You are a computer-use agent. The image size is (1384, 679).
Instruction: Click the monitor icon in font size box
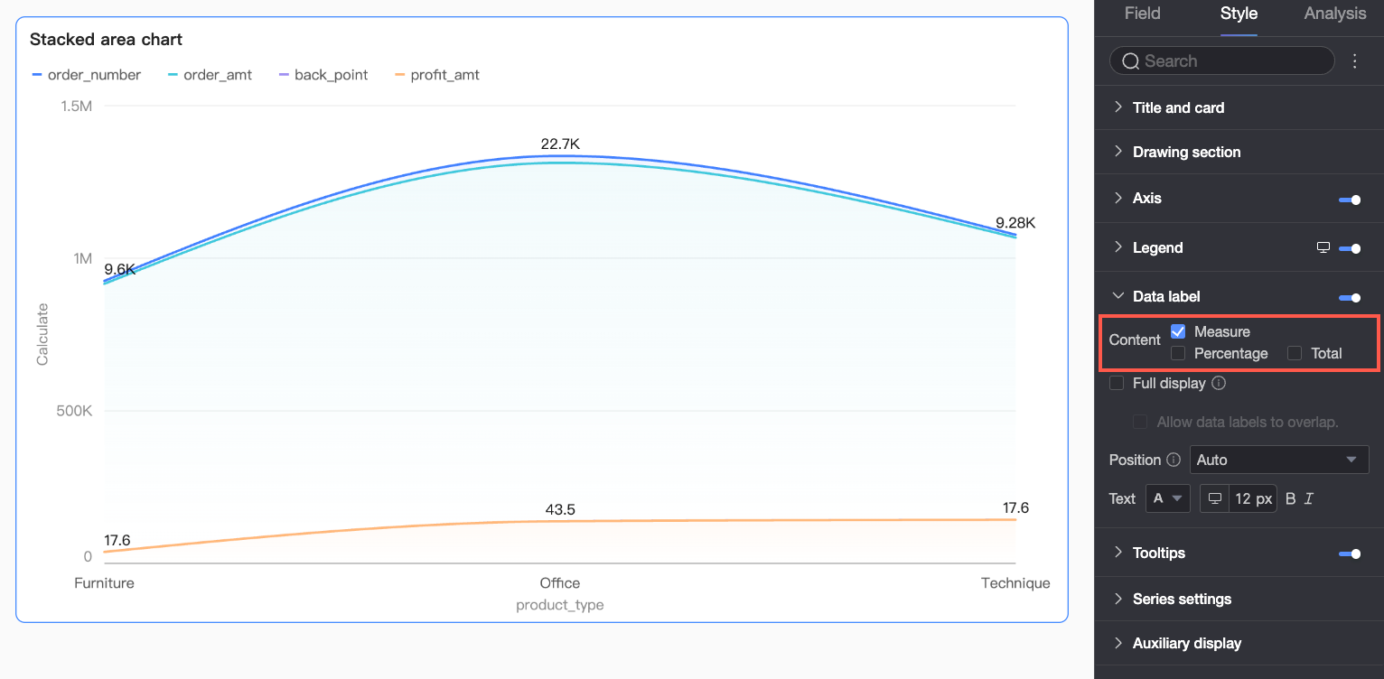tap(1215, 498)
